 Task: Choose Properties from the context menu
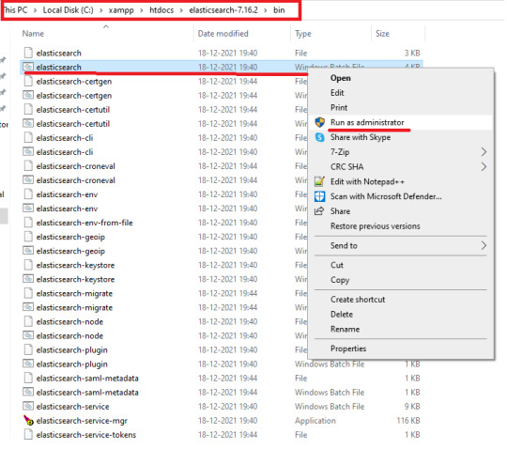click(x=348, y=348)
